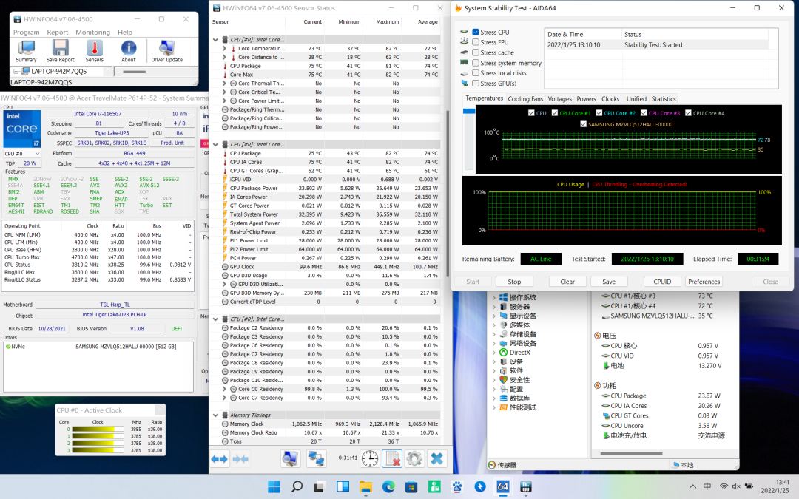Viewport: 799px width, 499px height.
Task: Enable Stress FPU checkbox
Action: [x=476, y=42]
